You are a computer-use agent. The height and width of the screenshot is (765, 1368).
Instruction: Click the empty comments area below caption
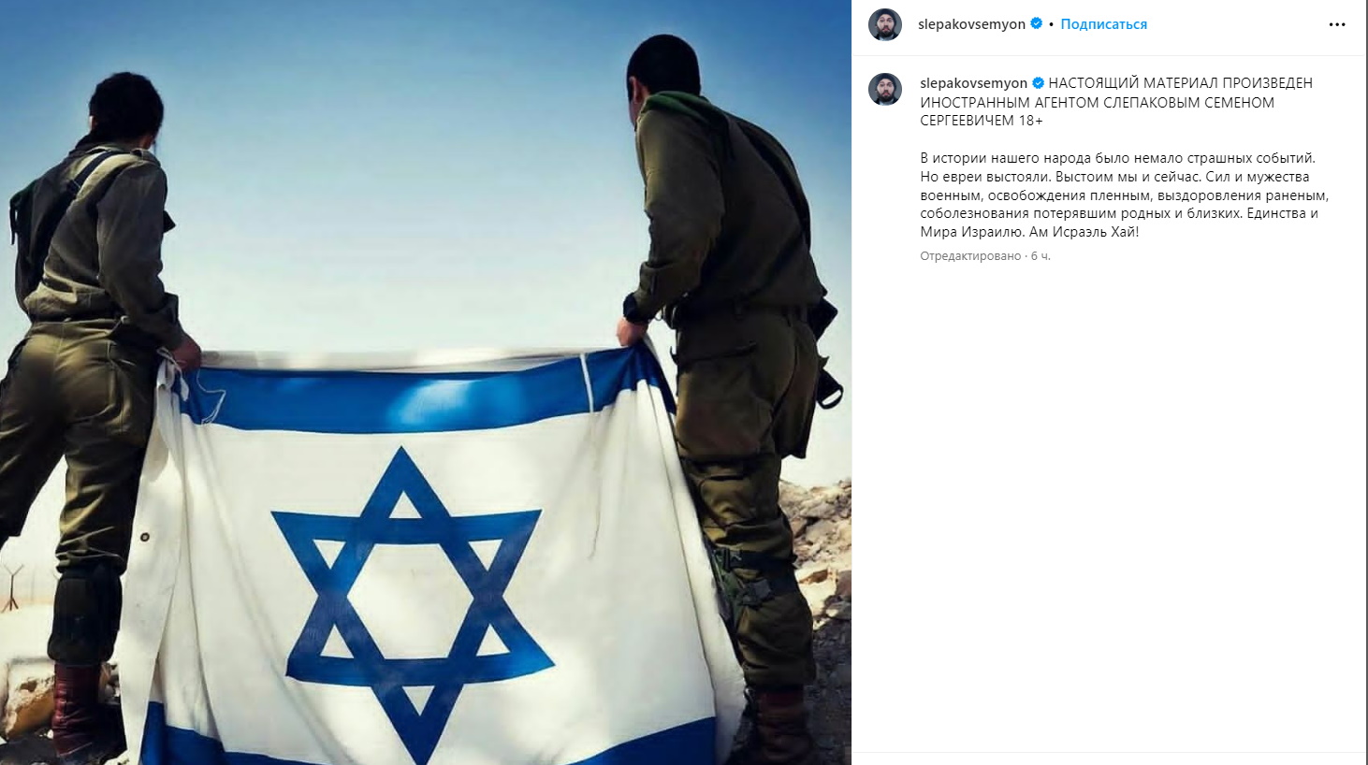1110,505
